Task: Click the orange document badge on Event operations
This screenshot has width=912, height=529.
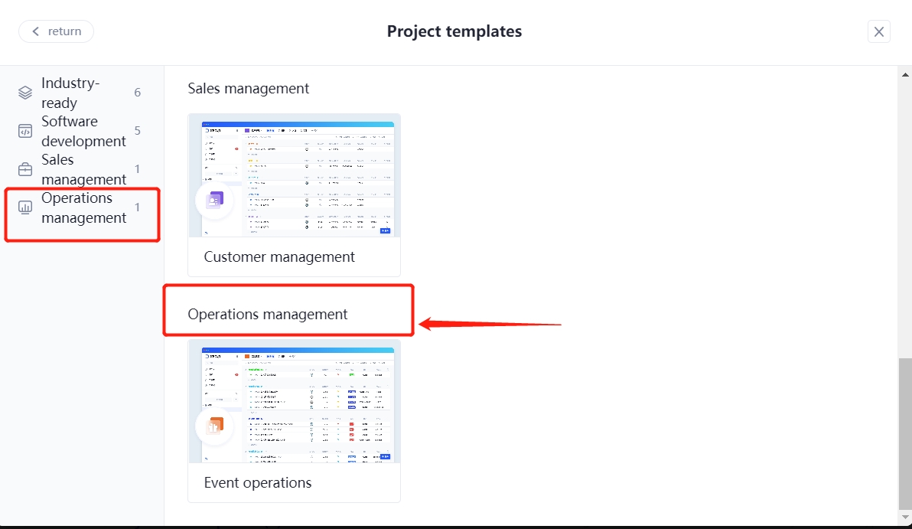Action: point(214,427)
